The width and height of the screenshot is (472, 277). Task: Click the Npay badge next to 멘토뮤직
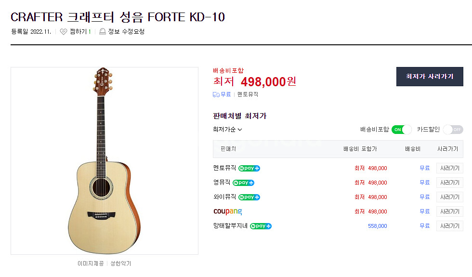click(249, 168)
